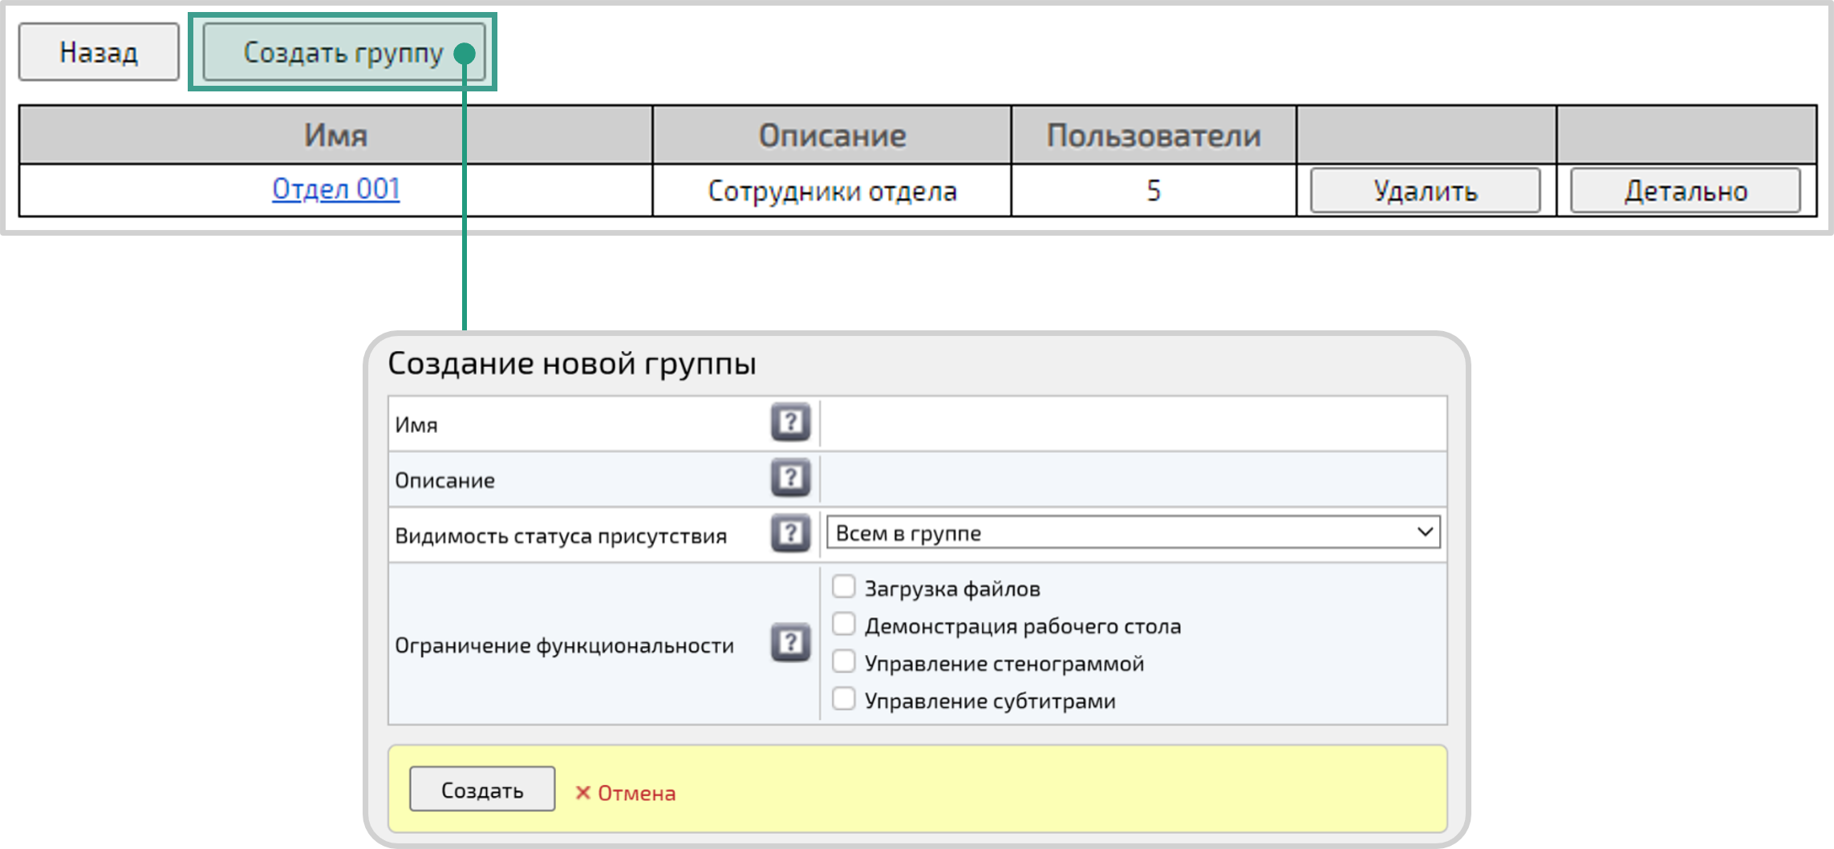The image size is (1834, 849).
Task: Cancel by clicking the Отмена link
Action: coord(634,792)
